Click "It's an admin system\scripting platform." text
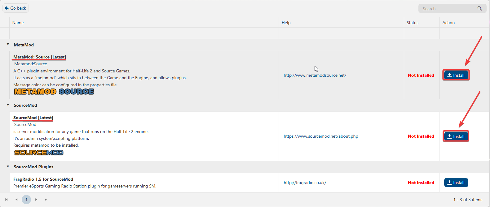The image size is (490, 207). point(51,138)
